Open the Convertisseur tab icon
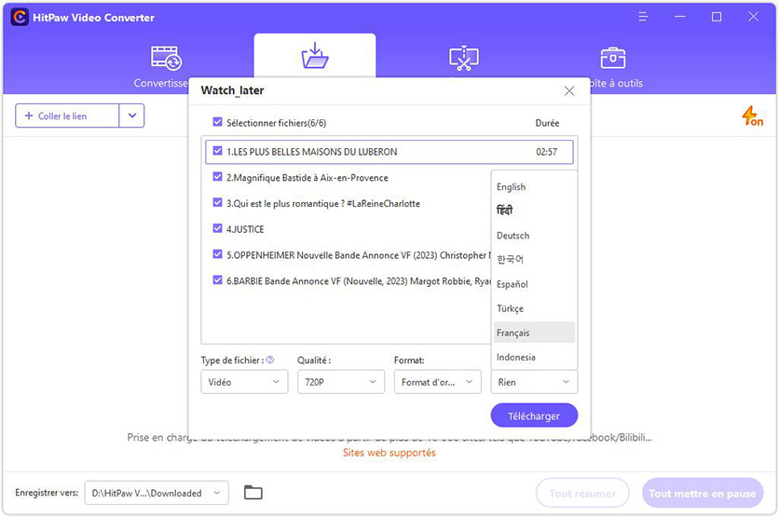The width and height of the screenshot is (779, 517). pos(167,59)
